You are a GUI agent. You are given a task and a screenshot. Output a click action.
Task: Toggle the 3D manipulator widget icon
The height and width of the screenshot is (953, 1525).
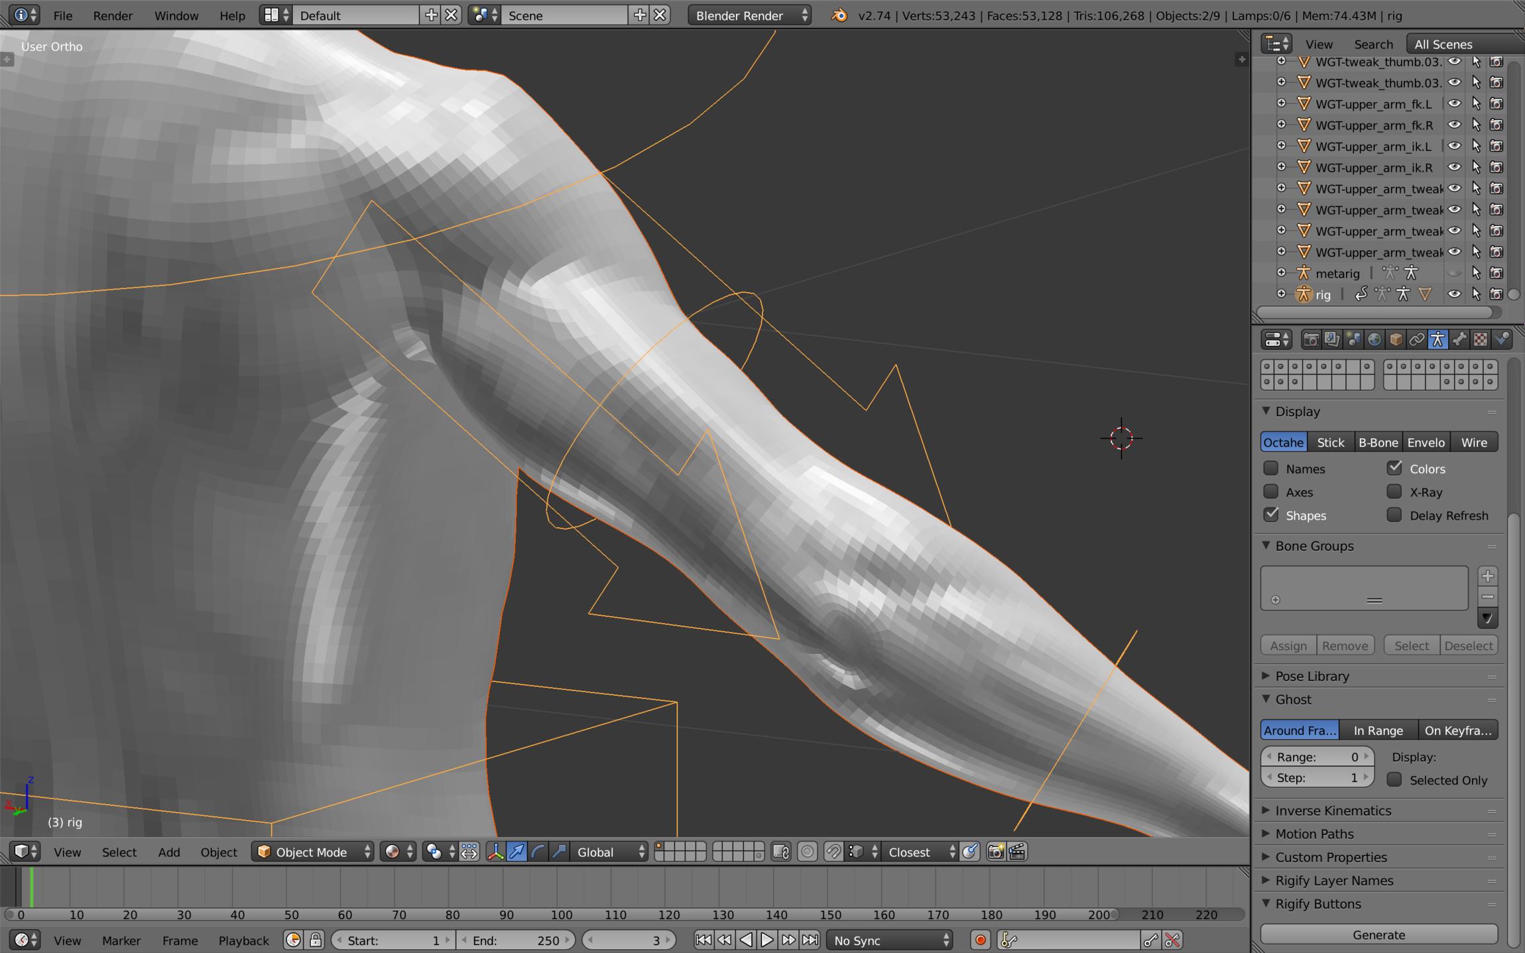496,852
